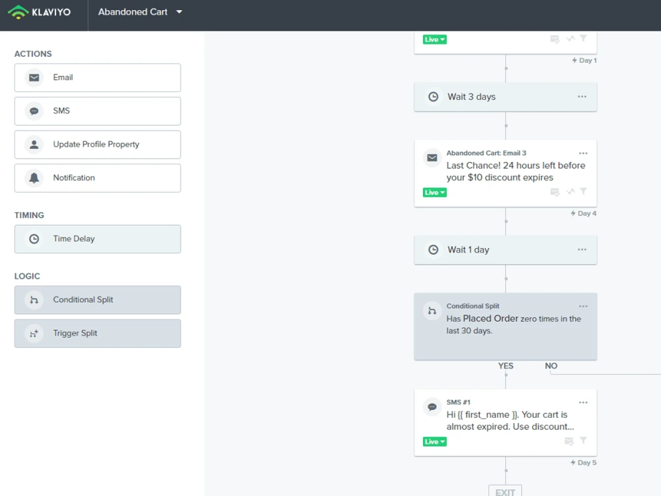The image size is (661, 496).
Task: Click the Update Profile Property person icon
Action: tap(34, 144)
